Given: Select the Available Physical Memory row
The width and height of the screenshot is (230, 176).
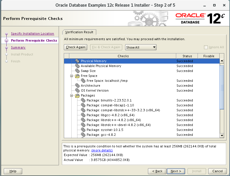Looking at the screenshot, I should tap(142, 66).
